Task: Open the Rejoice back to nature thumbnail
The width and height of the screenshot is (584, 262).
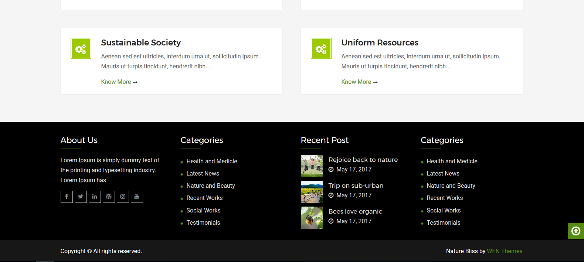Action: tap(312, 166)
